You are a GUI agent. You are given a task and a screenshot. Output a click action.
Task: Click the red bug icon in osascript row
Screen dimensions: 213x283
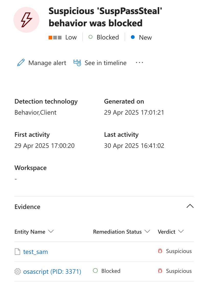[160, 271]
